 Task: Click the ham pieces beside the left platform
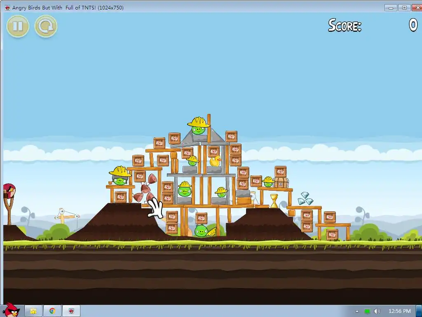coord(145,188)
